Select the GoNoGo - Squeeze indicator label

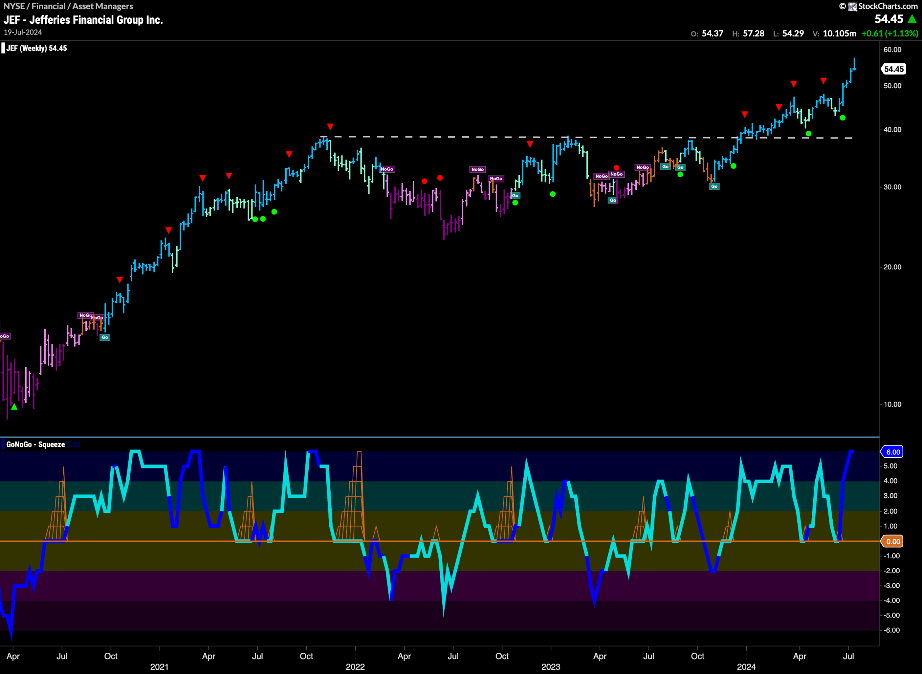point(36,444)
